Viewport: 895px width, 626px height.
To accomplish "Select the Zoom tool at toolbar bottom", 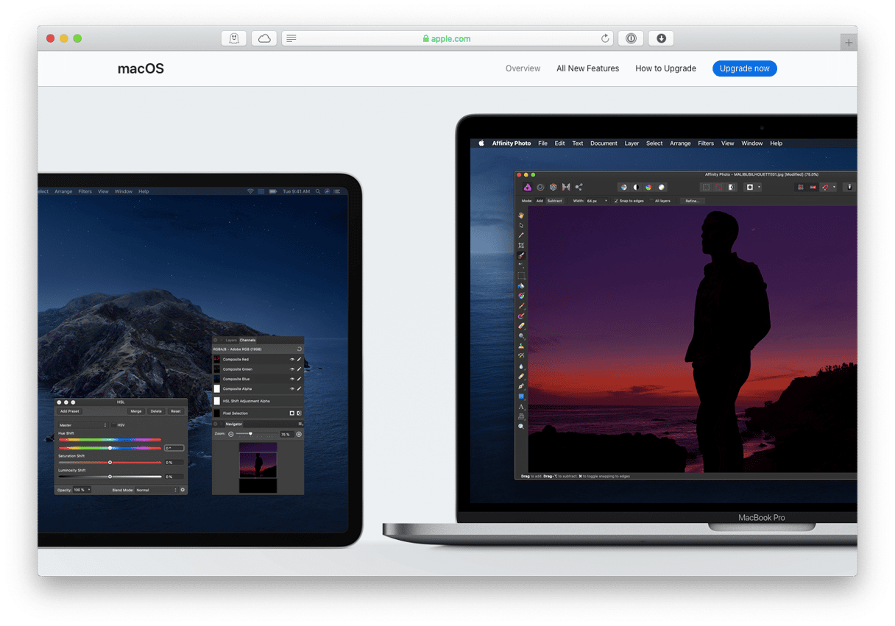I will 521,426.
